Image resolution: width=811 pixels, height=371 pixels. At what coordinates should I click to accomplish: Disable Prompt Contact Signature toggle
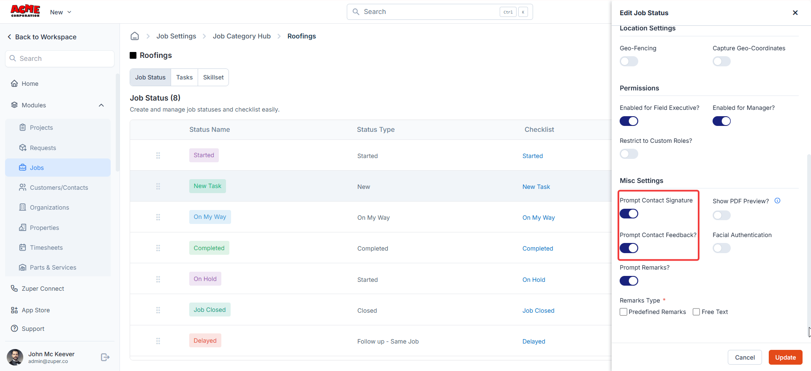[x=629, y=214]
